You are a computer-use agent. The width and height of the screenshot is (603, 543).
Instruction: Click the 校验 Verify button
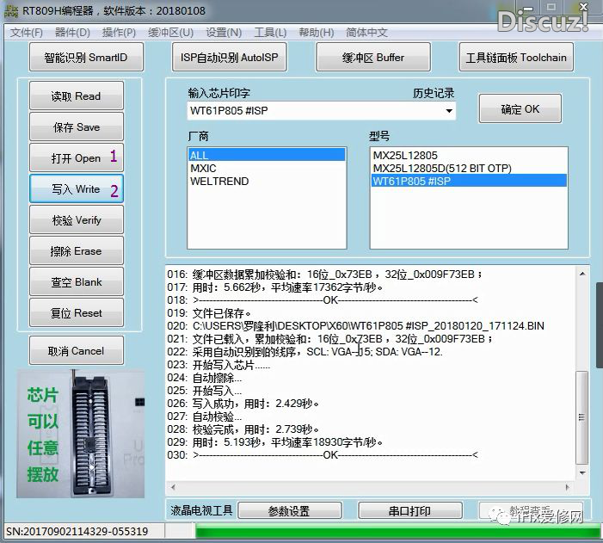(x=77, y=220)
